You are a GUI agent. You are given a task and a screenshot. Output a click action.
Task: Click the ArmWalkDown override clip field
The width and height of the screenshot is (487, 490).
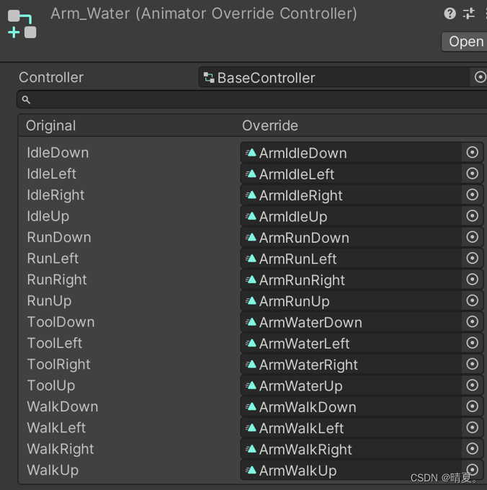[352, 406]
